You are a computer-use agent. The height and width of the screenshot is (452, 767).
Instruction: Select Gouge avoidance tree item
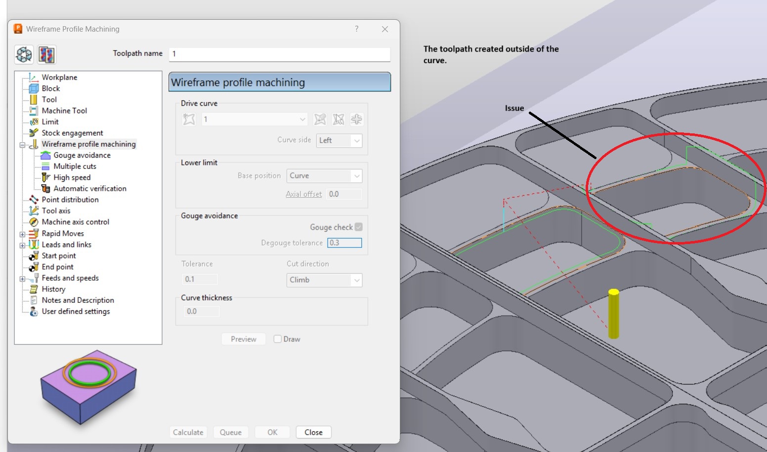pos(82,155)
